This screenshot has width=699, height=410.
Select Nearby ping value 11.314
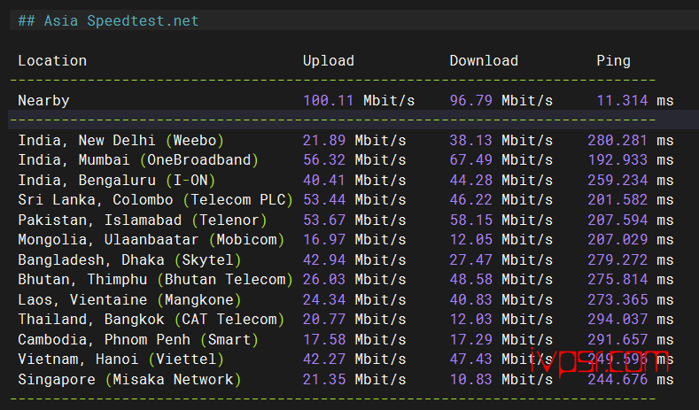tap(622, 100)
